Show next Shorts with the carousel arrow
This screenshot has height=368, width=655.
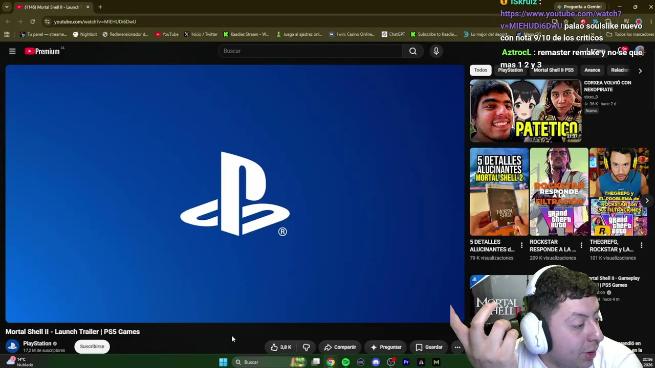[x=647, y=201]
